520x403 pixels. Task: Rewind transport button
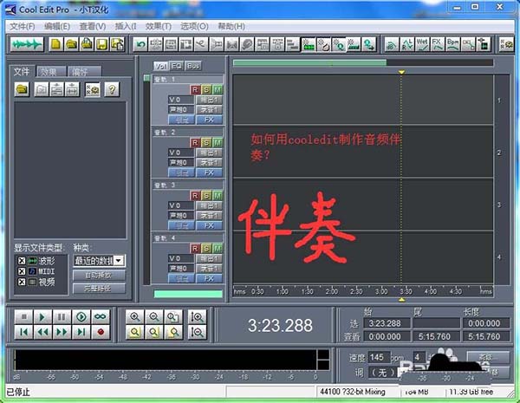[42, 332]
